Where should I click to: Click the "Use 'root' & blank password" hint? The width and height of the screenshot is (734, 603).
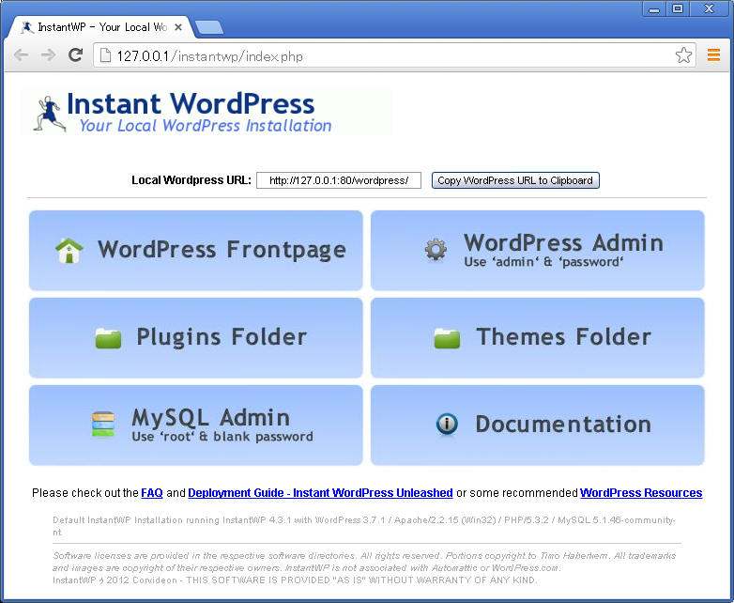pos(222,437)
